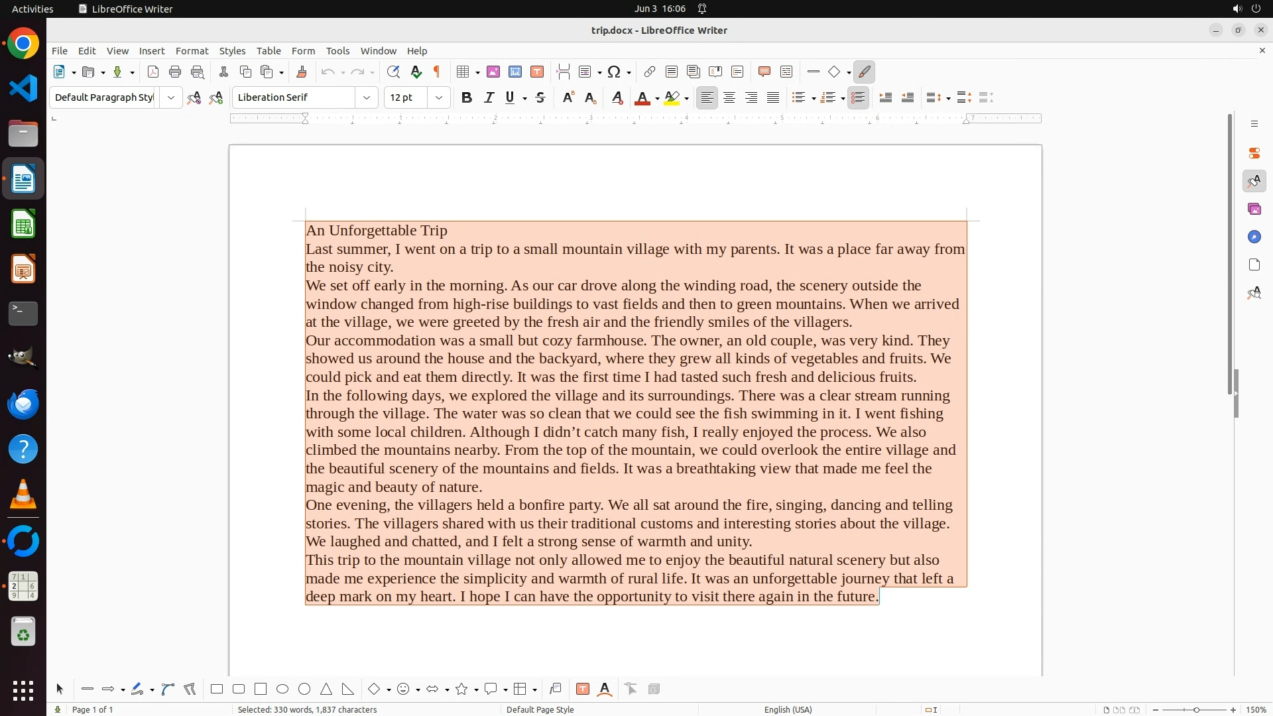Open the sidebar Navigator panel icon
Screen dimensions: 1273x716
[1254, 237]
